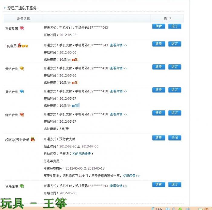Viewport: 212px width, 210px height.
Task: Open 查看详情 link in 红钻贵族 row
Action: tap(118, 114)
